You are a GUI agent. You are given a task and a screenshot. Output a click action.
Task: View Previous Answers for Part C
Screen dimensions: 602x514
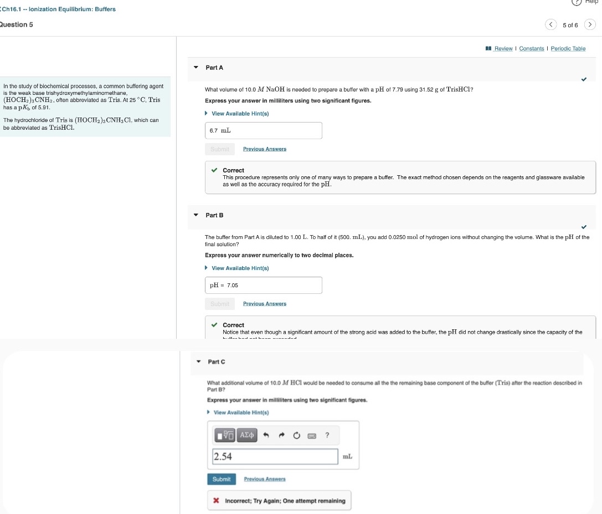coord(265,479)
